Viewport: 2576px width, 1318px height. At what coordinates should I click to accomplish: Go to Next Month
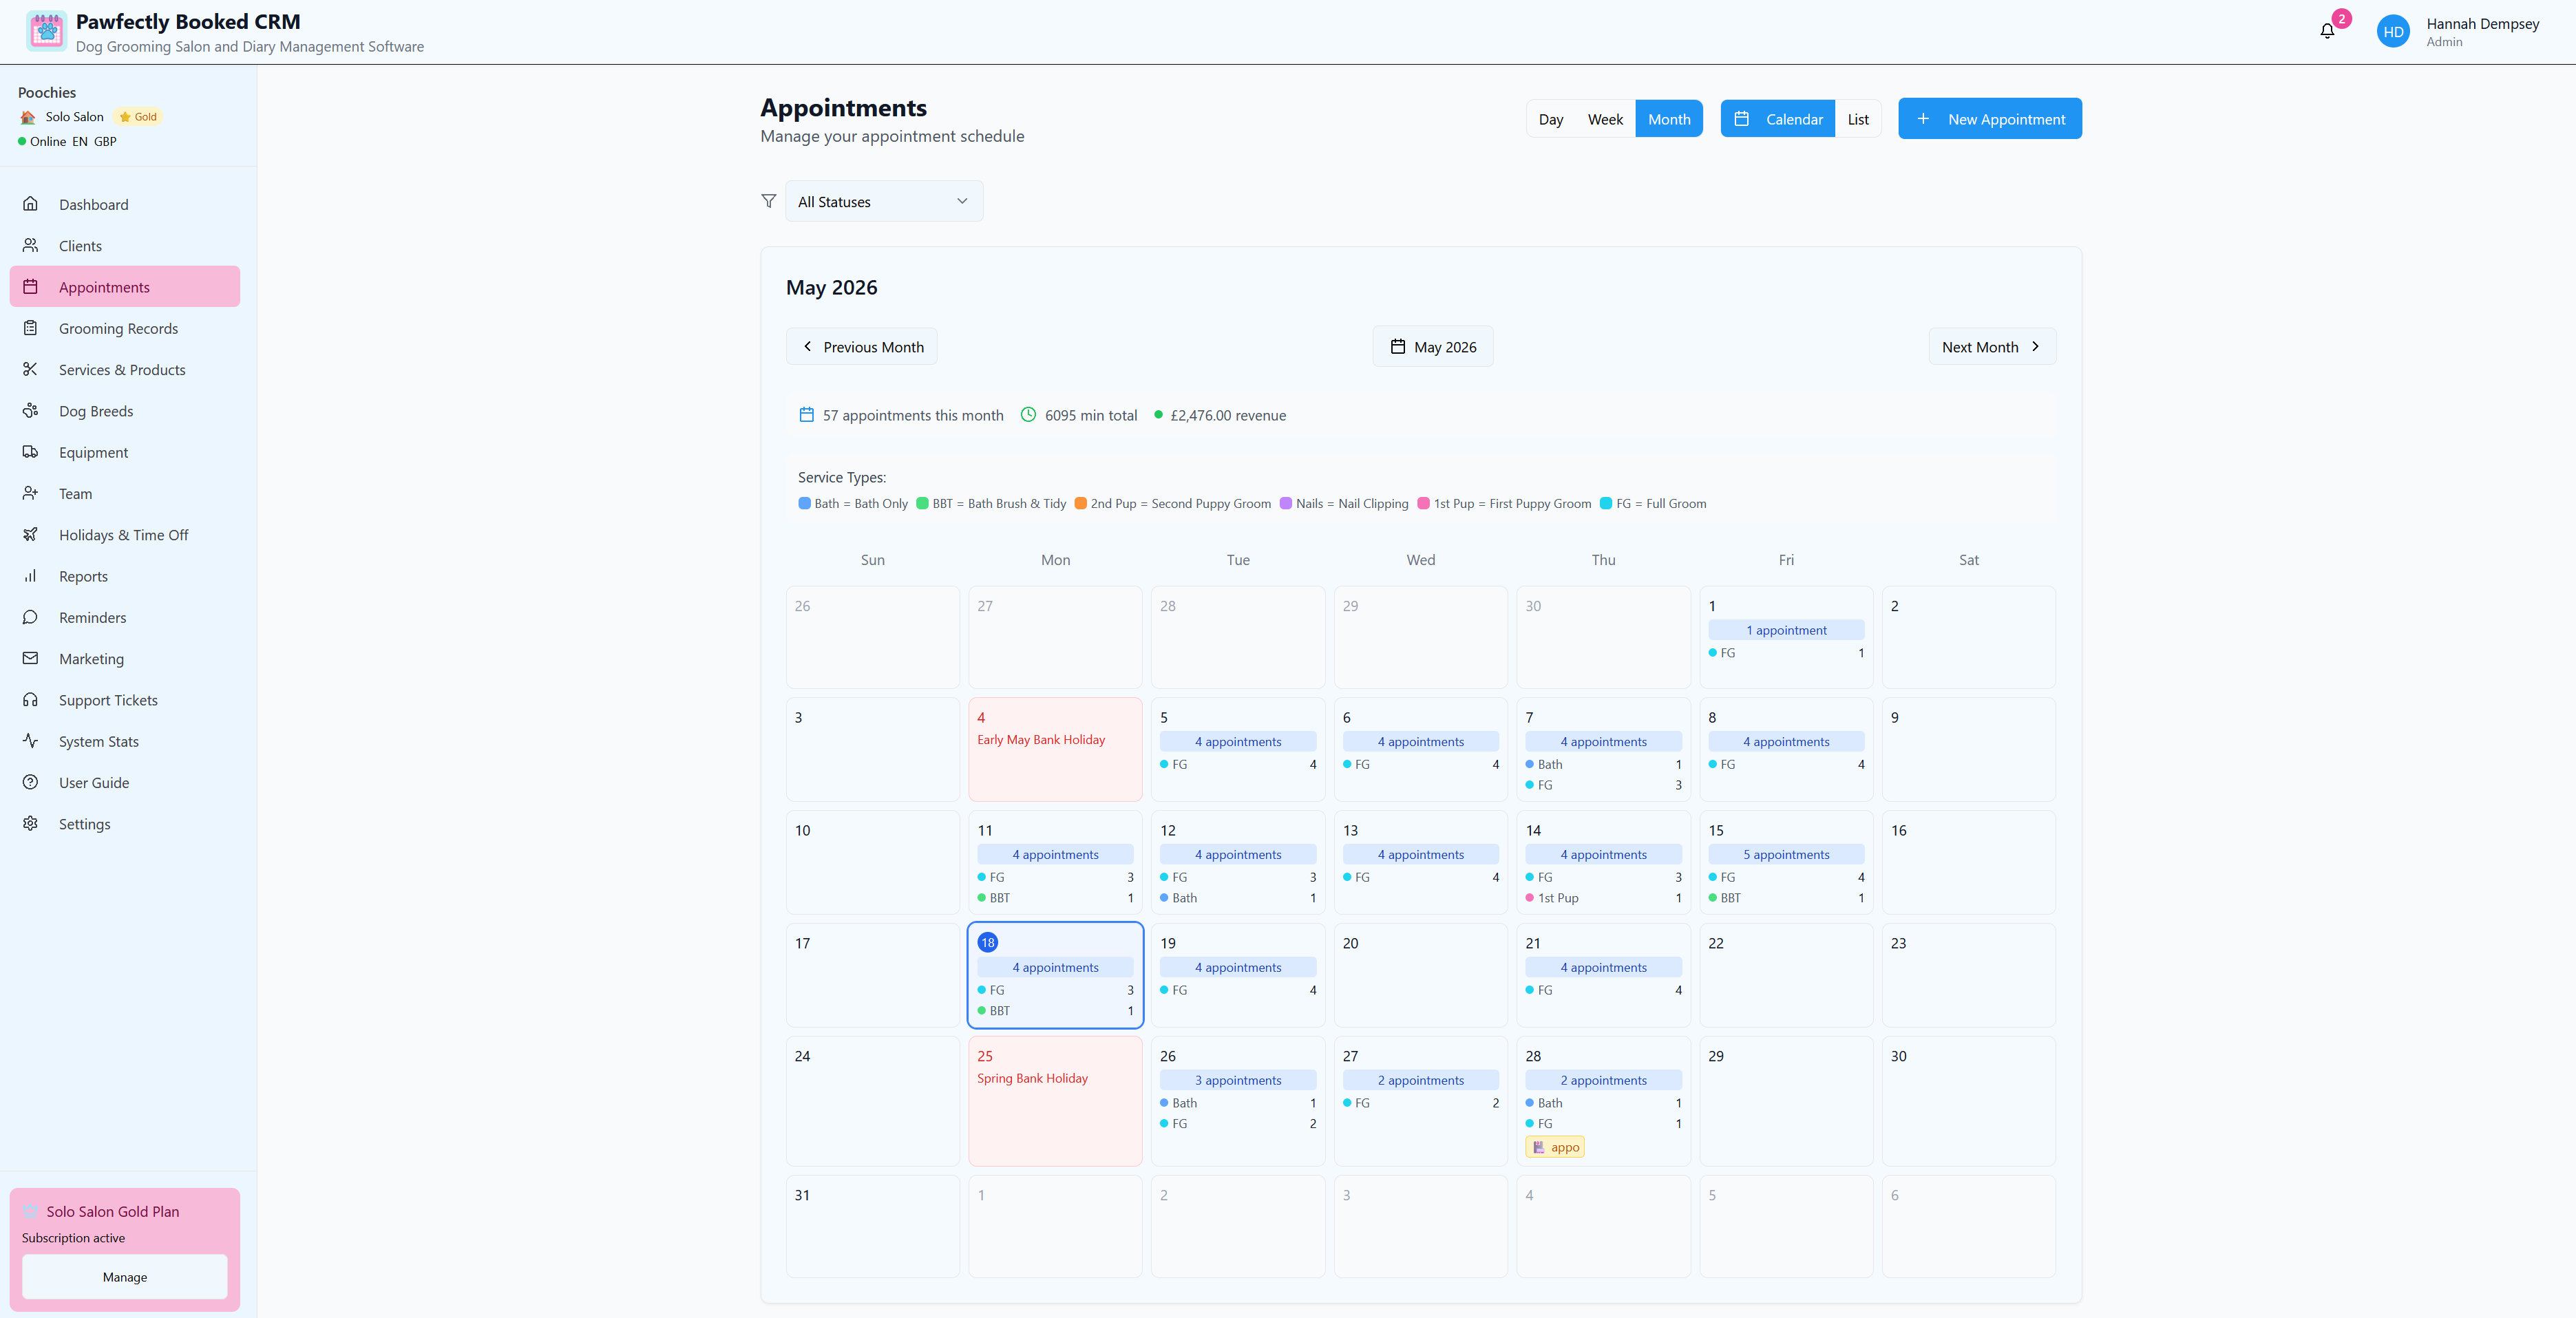coord(1992,347)
